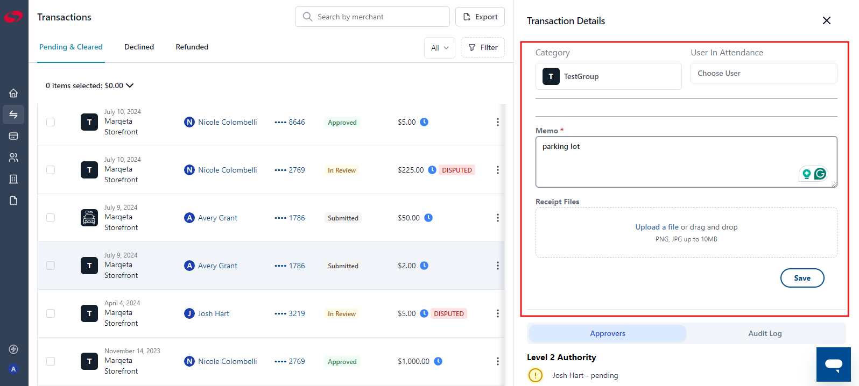The width and height of the screenshot is (859, 386).
Task: Click the In Review status on card 2769 row
Action: [342, 170]
